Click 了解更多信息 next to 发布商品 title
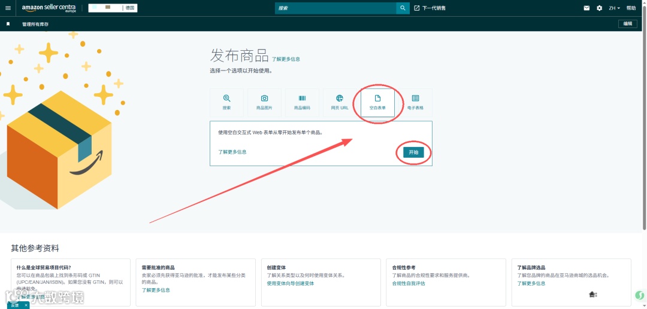Image resolution: width=647 pixels, height=309 pixels. 286,59
